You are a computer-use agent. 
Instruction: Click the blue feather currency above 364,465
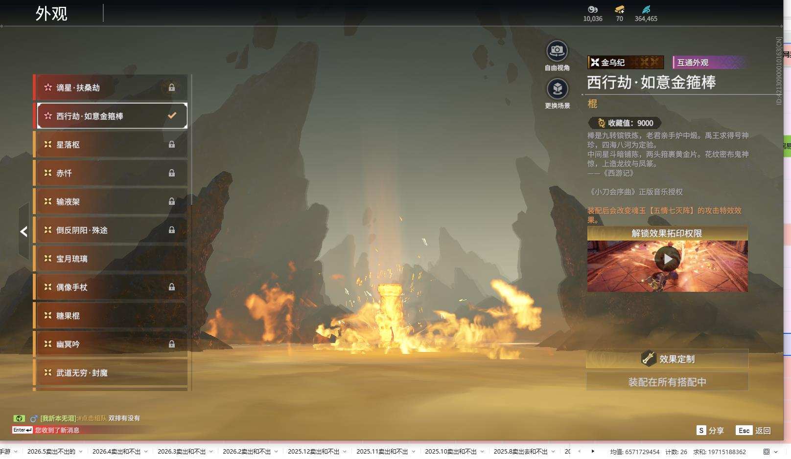tap(646, 9)
